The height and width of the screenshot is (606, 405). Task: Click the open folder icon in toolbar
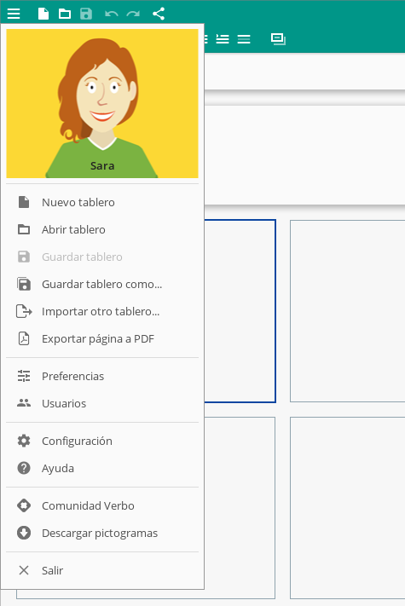pos(65,14)
